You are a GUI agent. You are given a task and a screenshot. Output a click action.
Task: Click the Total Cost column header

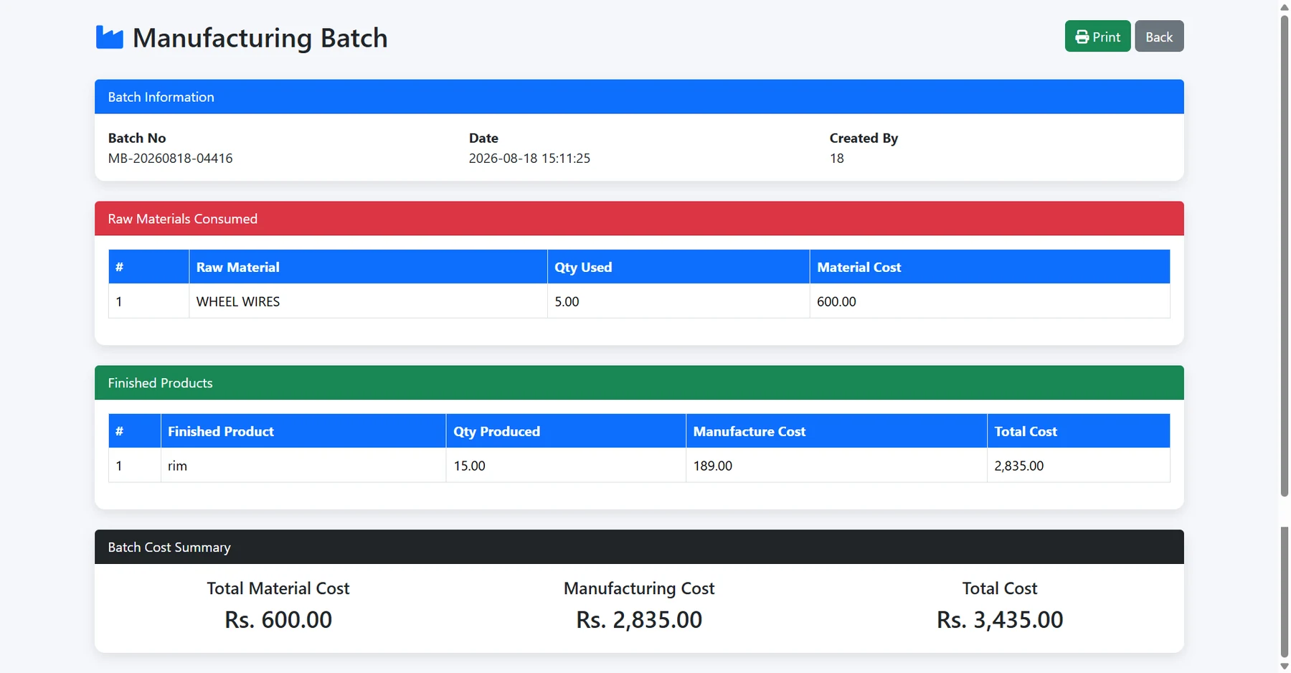[x=1079, y=431]
